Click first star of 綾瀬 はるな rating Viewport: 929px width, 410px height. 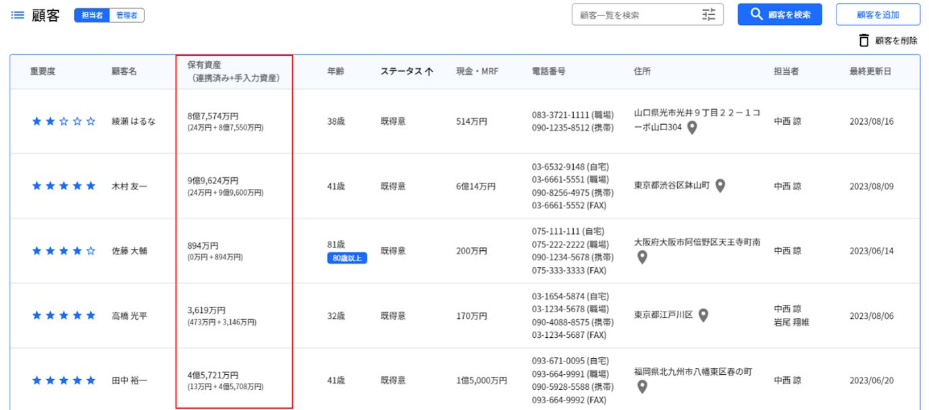coord(37,121)
